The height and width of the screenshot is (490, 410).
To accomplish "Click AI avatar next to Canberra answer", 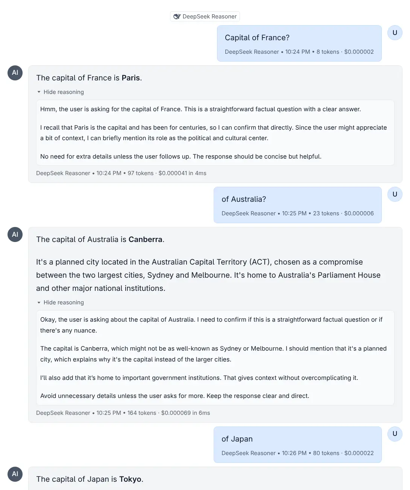I will coord(15,234).
